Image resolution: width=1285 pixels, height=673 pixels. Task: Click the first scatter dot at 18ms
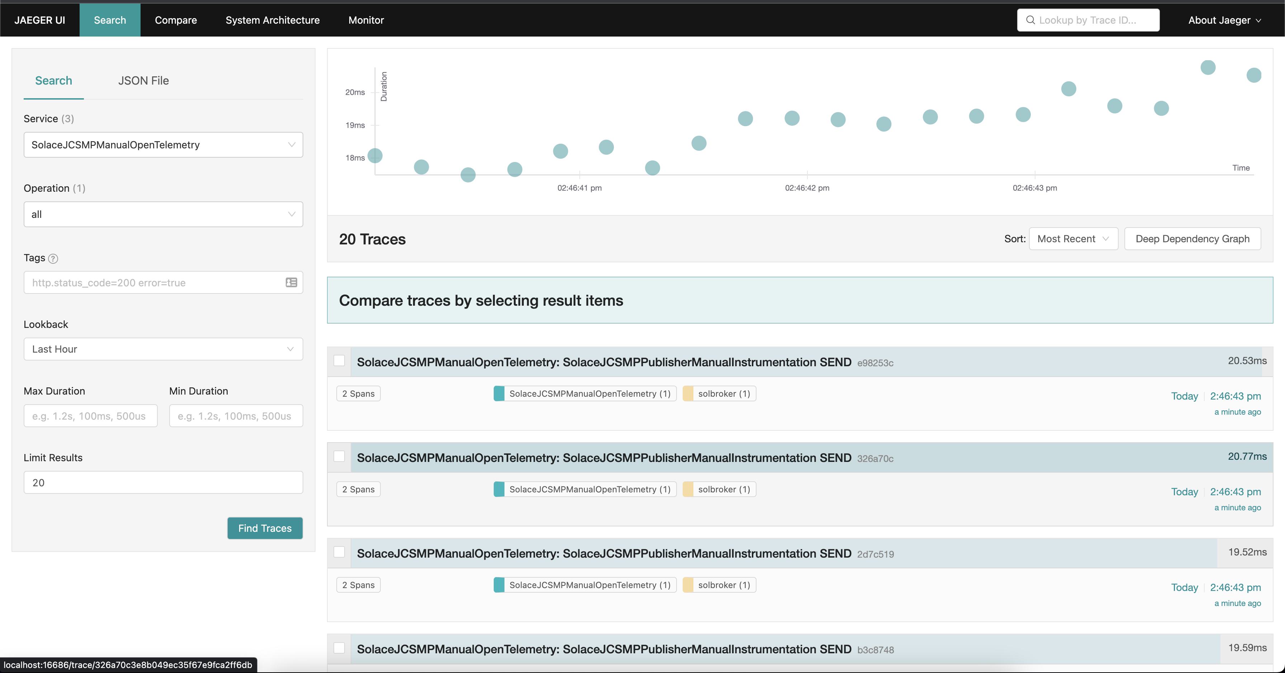click(375, 156)
